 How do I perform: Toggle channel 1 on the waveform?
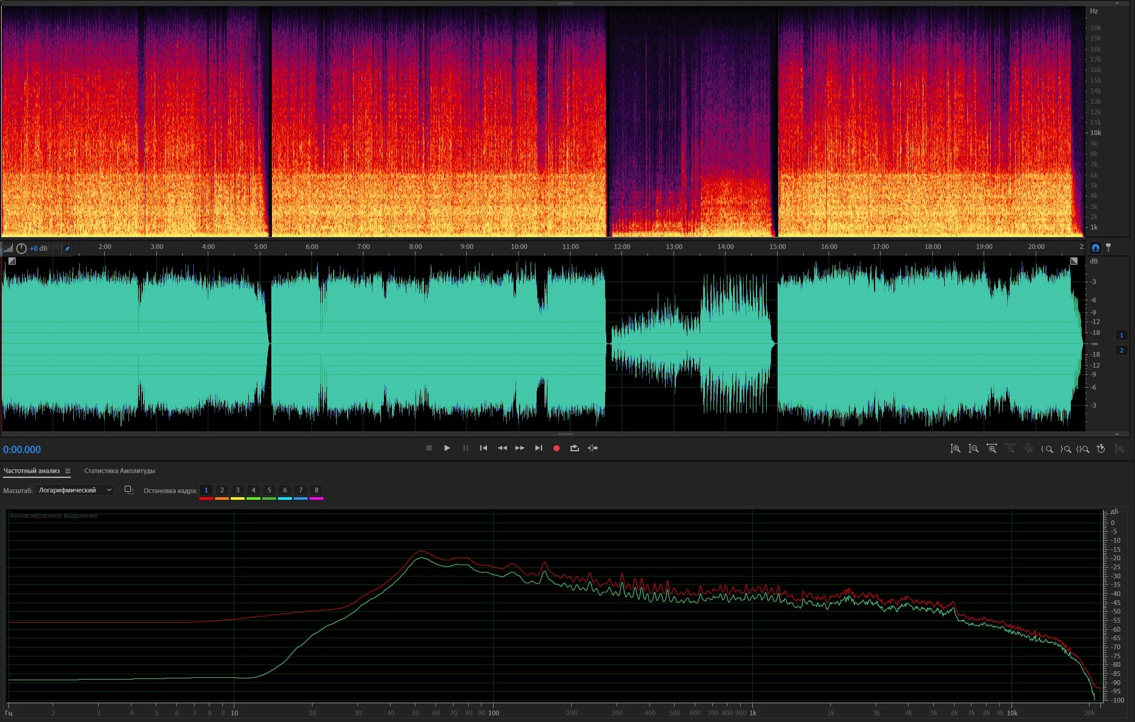(x=1121, y=335)
